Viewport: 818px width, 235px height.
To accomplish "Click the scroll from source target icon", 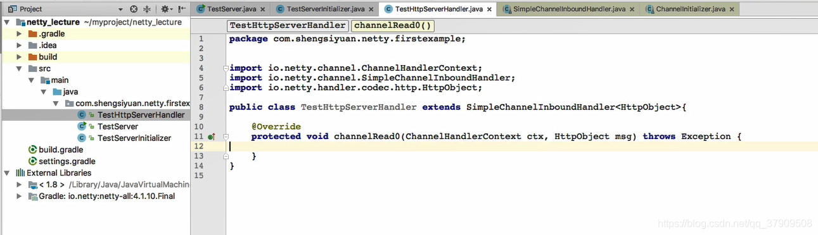I will click(134, 9).
